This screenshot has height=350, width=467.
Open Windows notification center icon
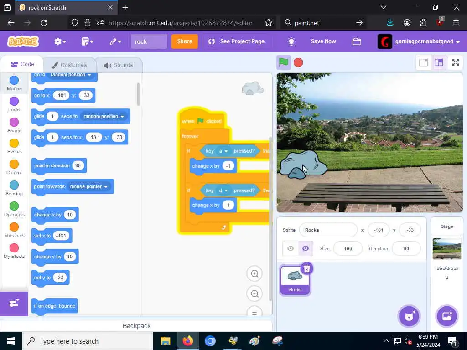(453, 341)
